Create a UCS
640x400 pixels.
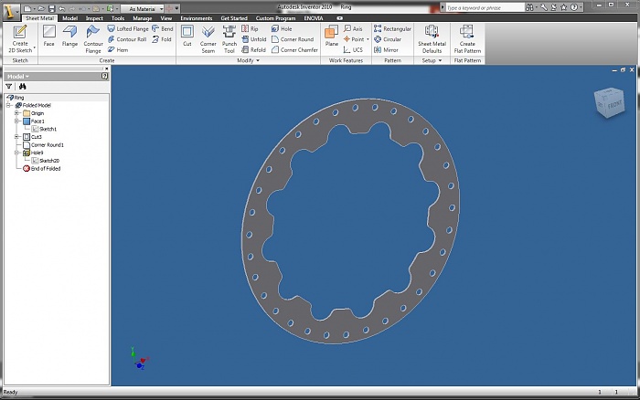point(353,49)
